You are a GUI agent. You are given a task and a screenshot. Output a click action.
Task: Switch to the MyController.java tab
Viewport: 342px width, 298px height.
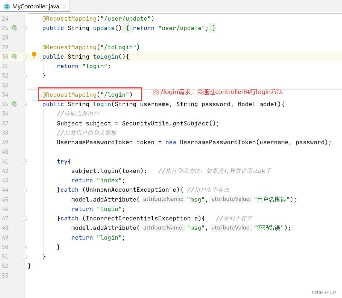point(35,6)
